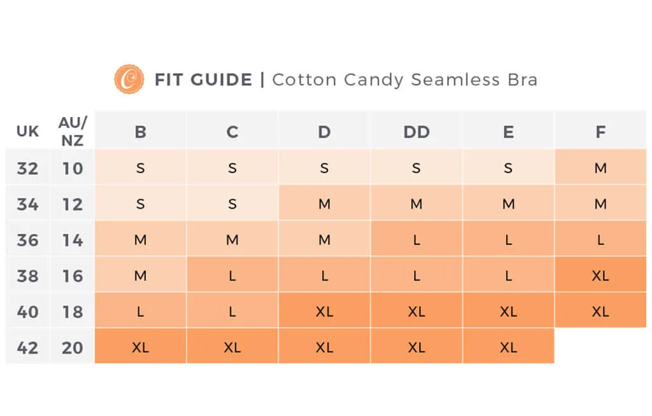
Task: Click the L cell for 36 DD
Action: (x=416, y=239)
